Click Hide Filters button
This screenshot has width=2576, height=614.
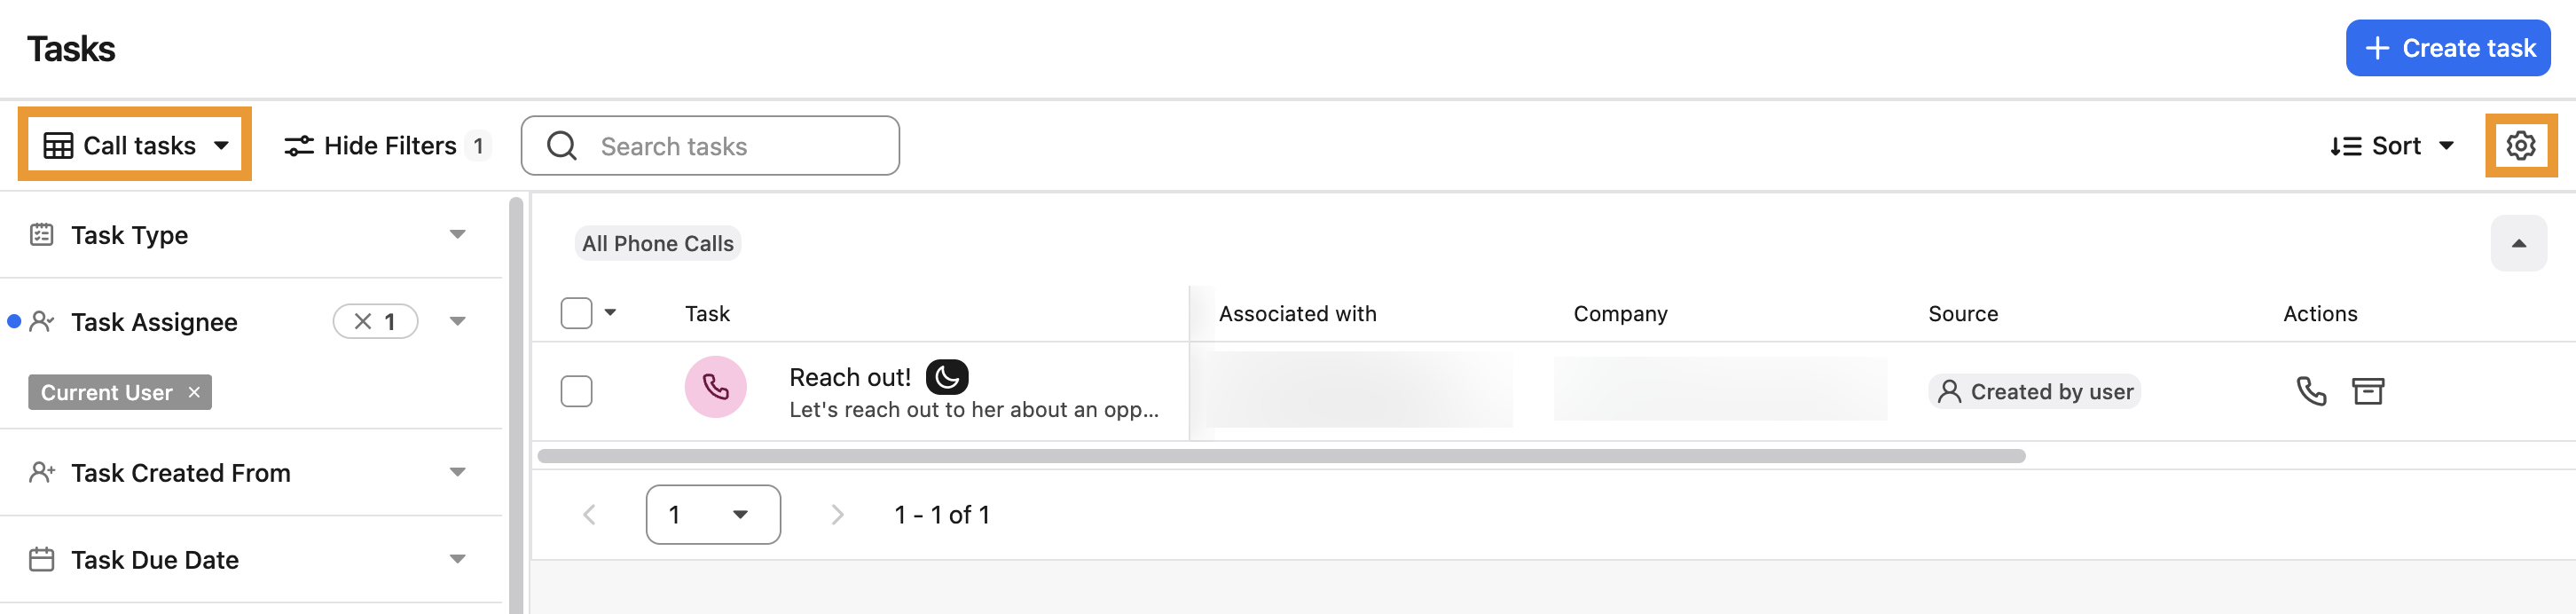click(387, 146)
